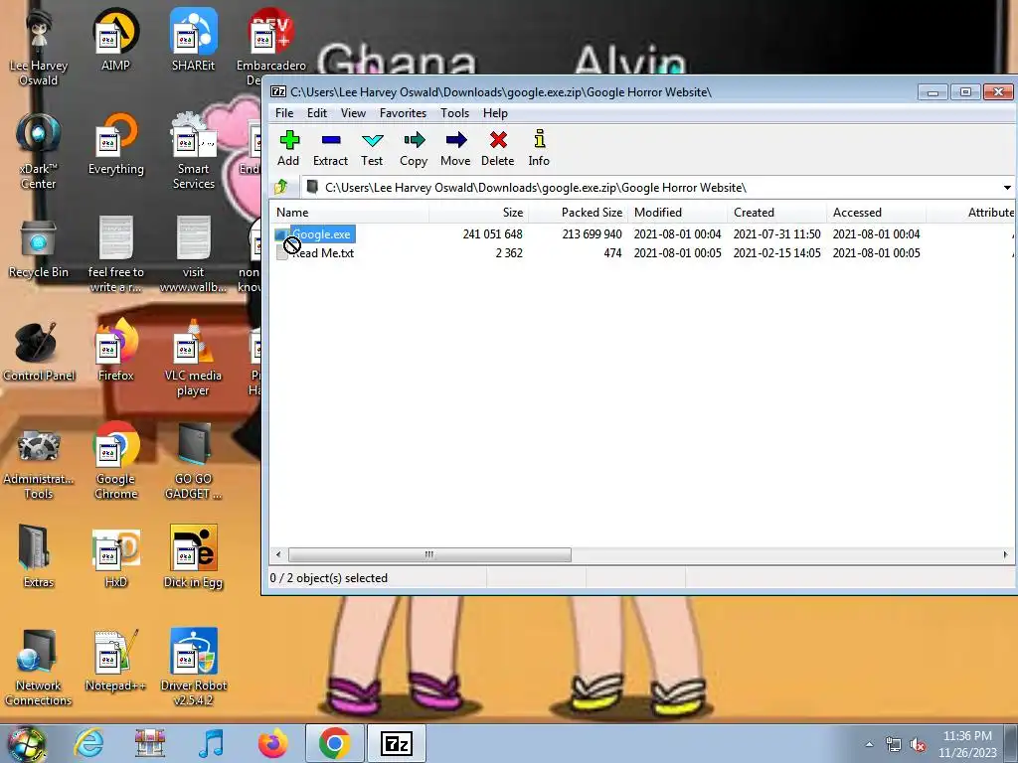1018x763 pixels.
Task: Click the '0 / 2 object(s) selected' status
Action: tap(328, 578)
